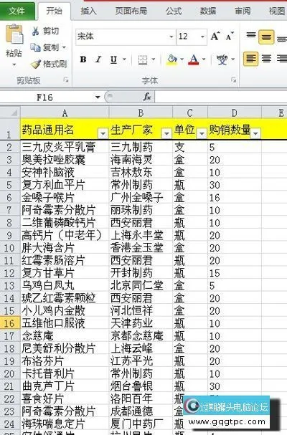This screenshot has height=435, width=287.
Task: Cut selection with the scissors icon
Action: [x=35, y=31]
